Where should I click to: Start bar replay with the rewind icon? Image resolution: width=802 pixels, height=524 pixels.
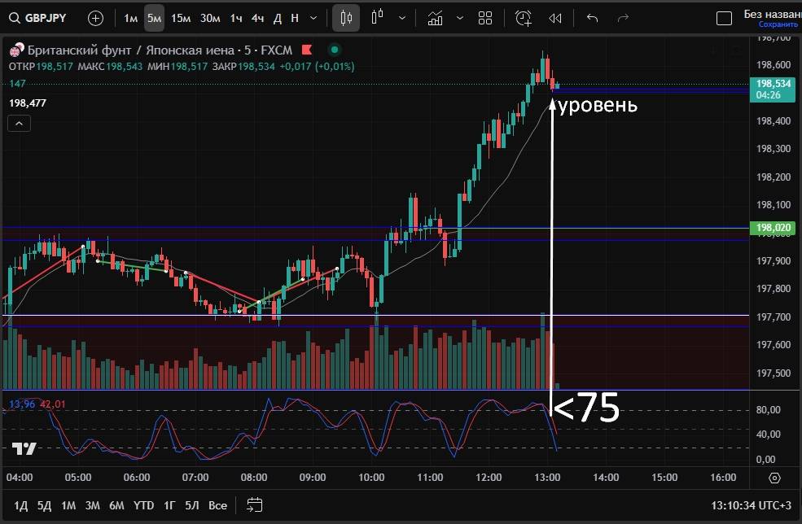point(555,18)
